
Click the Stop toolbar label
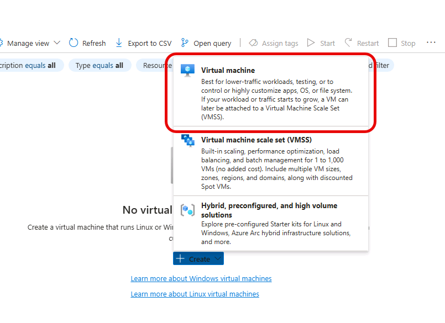pos(408,44)
